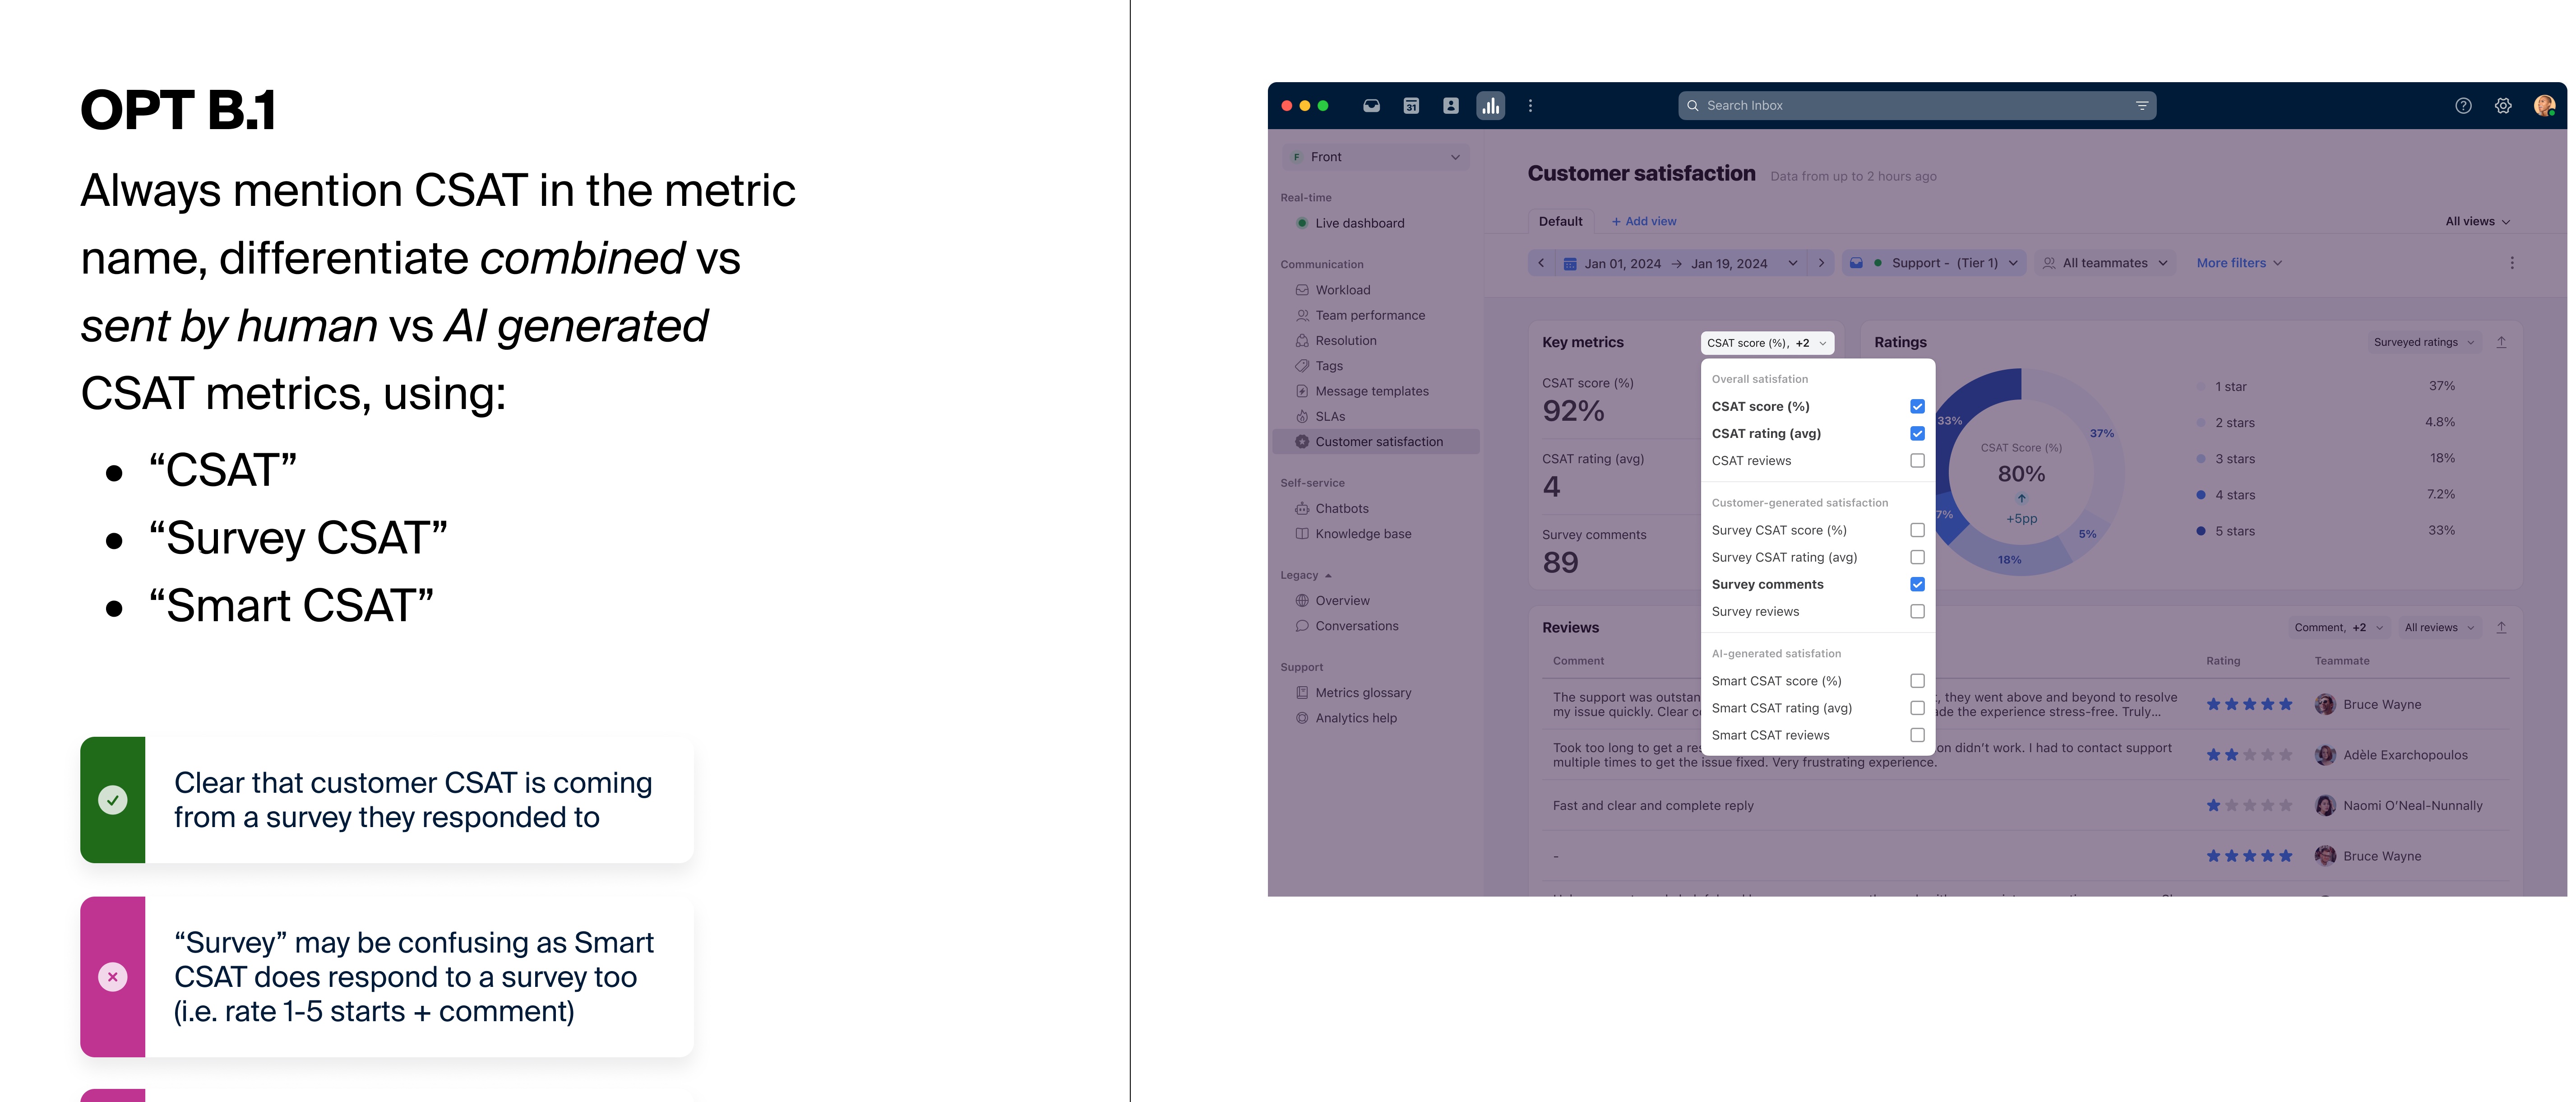
Task: Open Chatbots in sidebar
Action: (1341, 508)
